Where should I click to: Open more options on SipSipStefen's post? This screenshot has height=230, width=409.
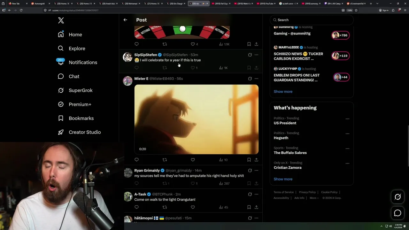[256, 55]
